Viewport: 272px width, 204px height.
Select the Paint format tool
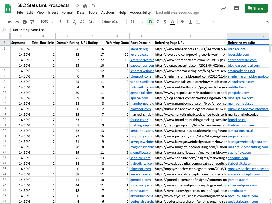tap(32, 22)
